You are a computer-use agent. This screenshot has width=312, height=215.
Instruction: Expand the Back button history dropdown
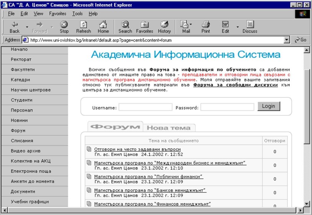click(x=27, y=27)
